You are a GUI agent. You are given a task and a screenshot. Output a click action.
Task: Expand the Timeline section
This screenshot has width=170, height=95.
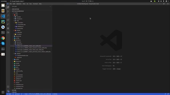click(x=31, y=92)
